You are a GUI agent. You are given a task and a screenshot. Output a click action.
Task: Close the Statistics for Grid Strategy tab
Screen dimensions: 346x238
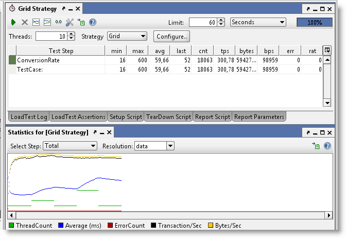(109, 132)
